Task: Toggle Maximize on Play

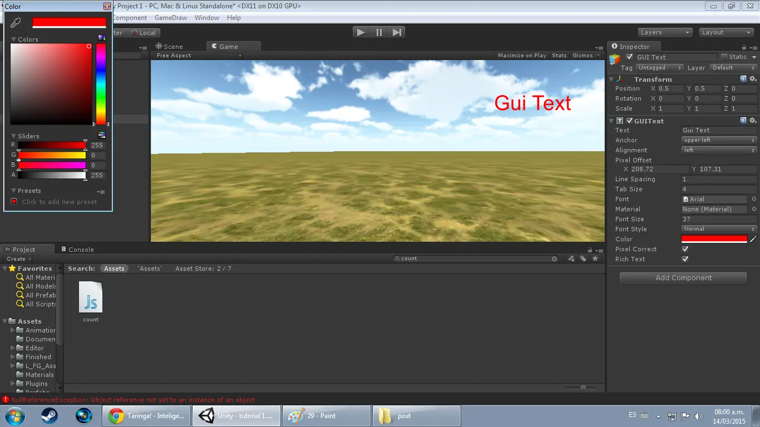Action: coord(522,56)
